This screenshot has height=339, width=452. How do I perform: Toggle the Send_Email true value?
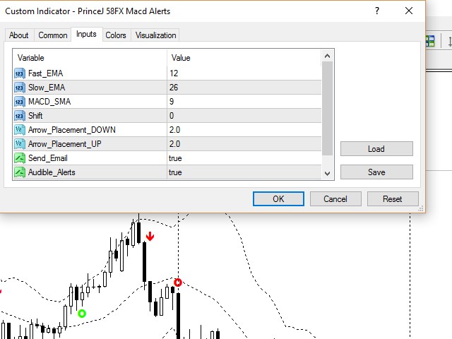pyautogui.click(x=175, y=158)
